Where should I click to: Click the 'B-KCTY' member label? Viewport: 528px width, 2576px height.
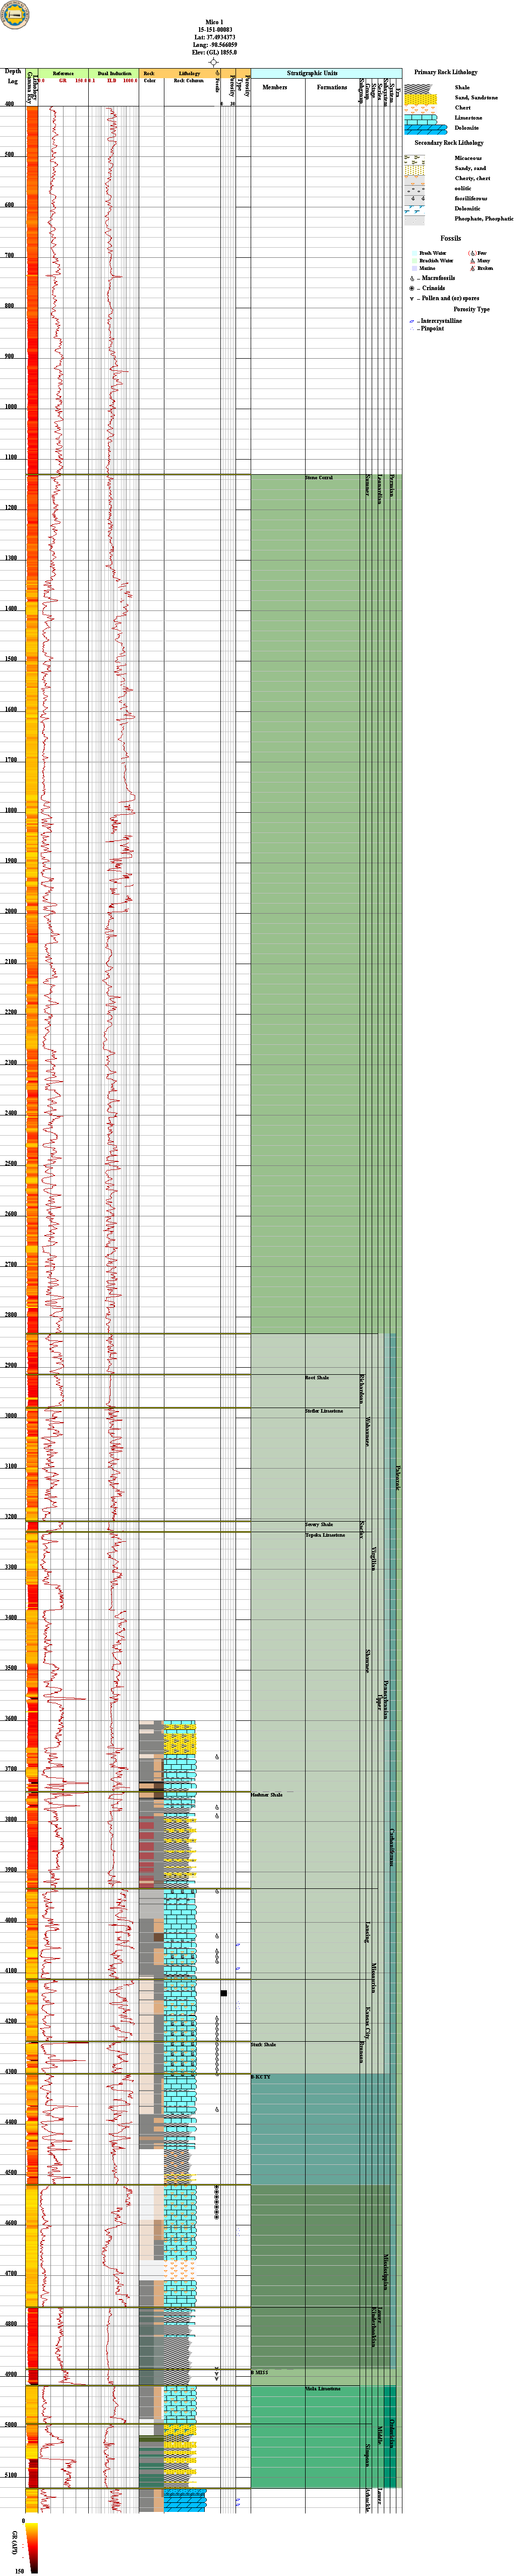pyautogui.click(x=261, y=2077)
